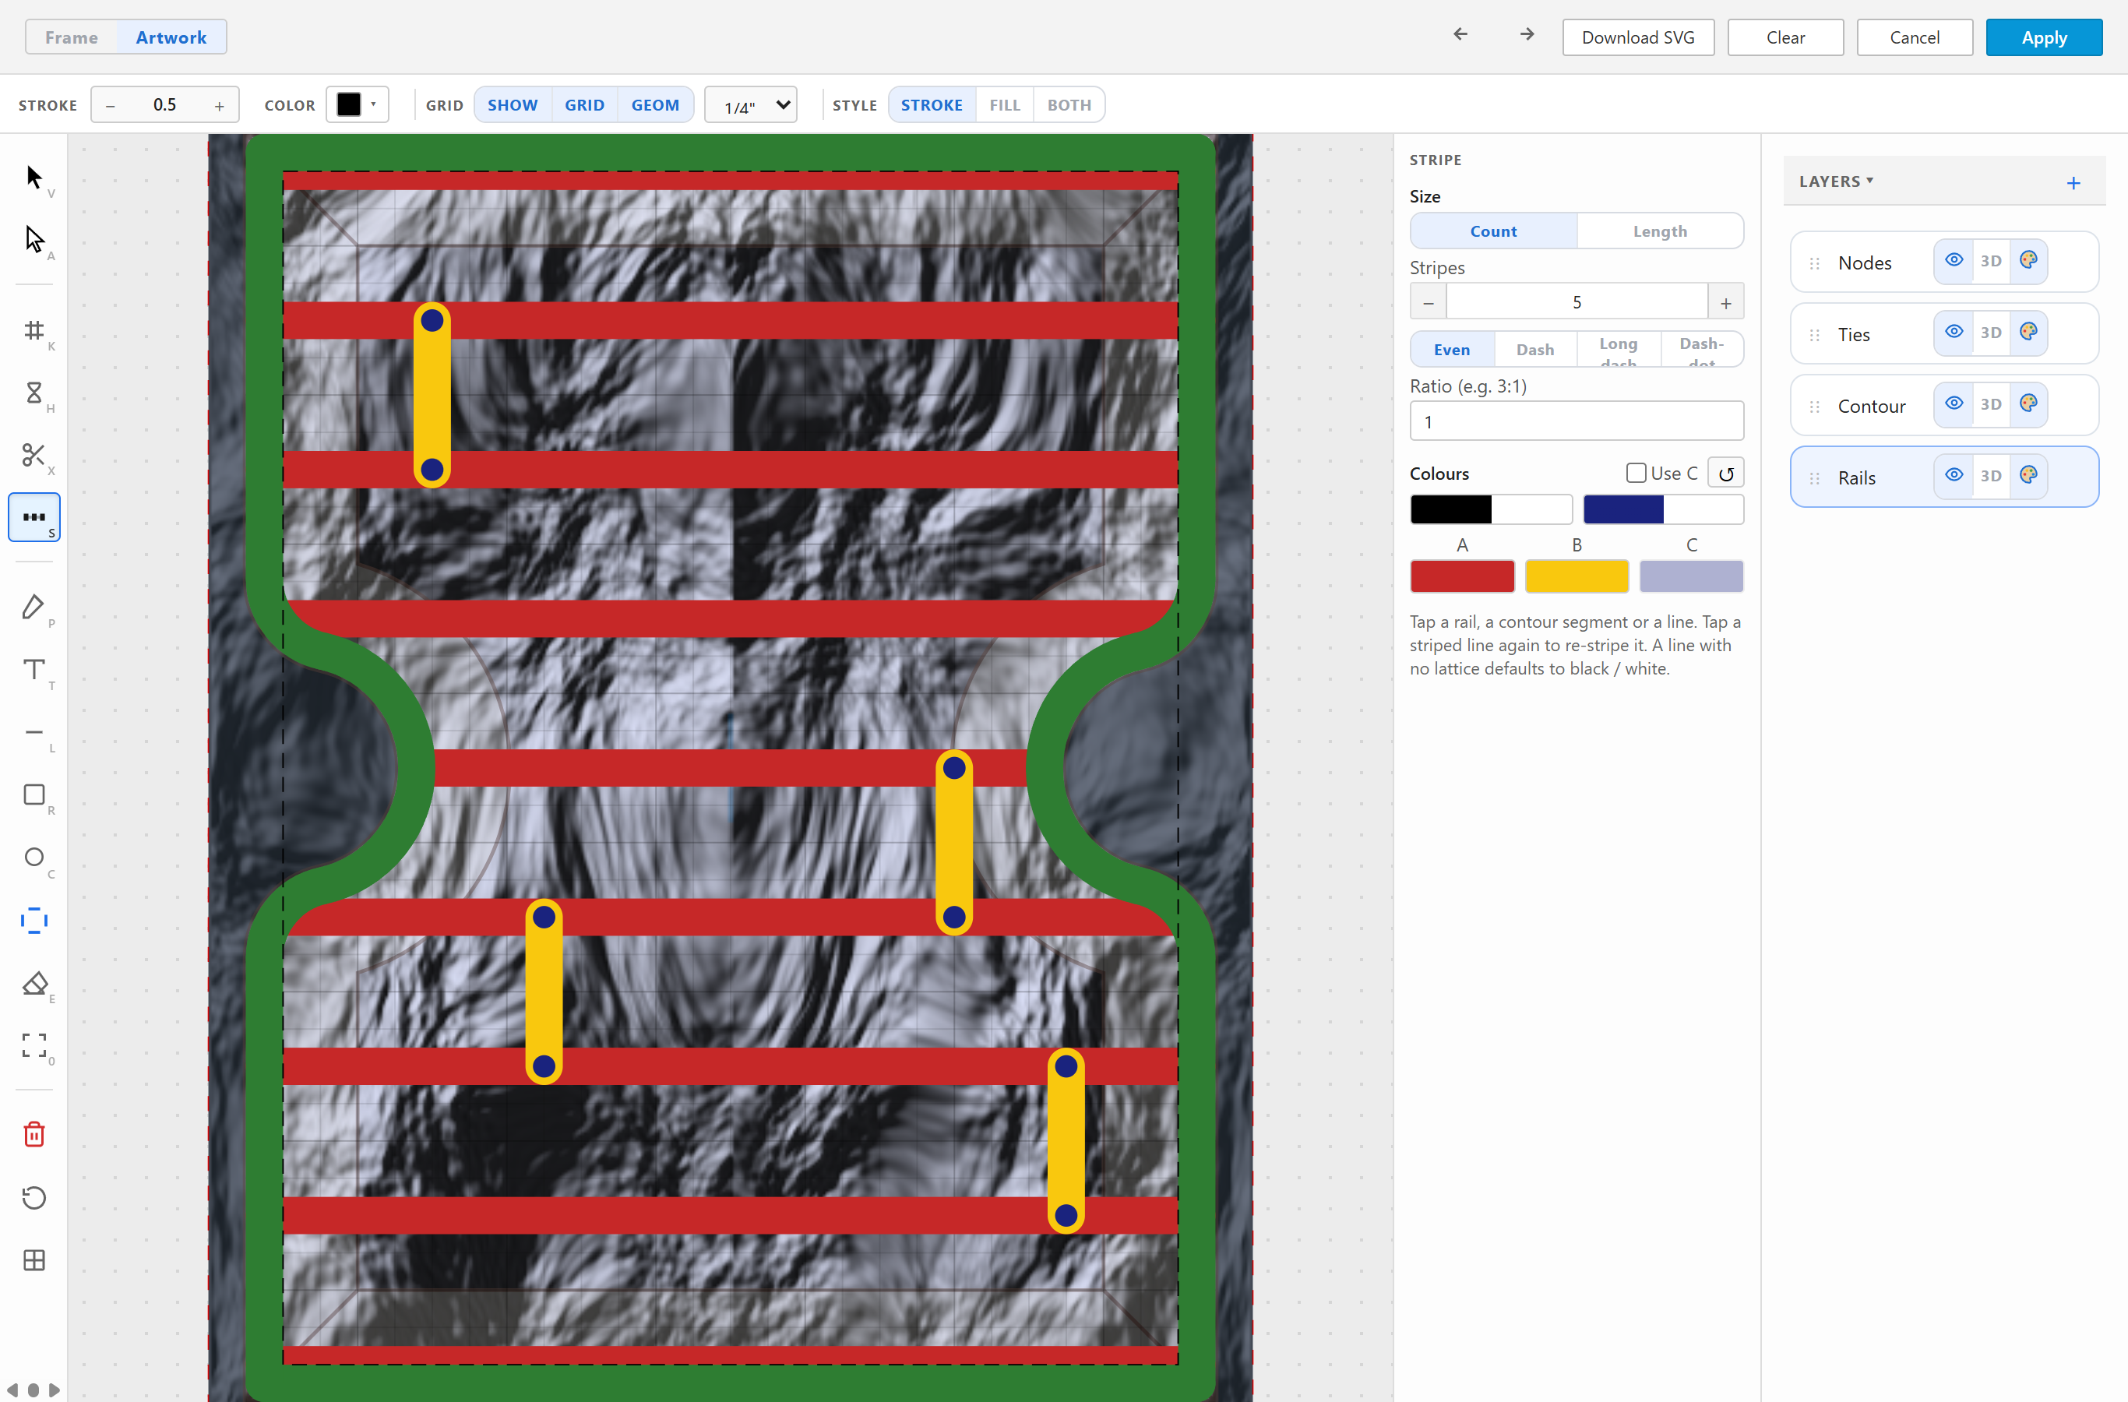
Task: Click the fit-to-view corners icon
Action: click(34, 1045)
